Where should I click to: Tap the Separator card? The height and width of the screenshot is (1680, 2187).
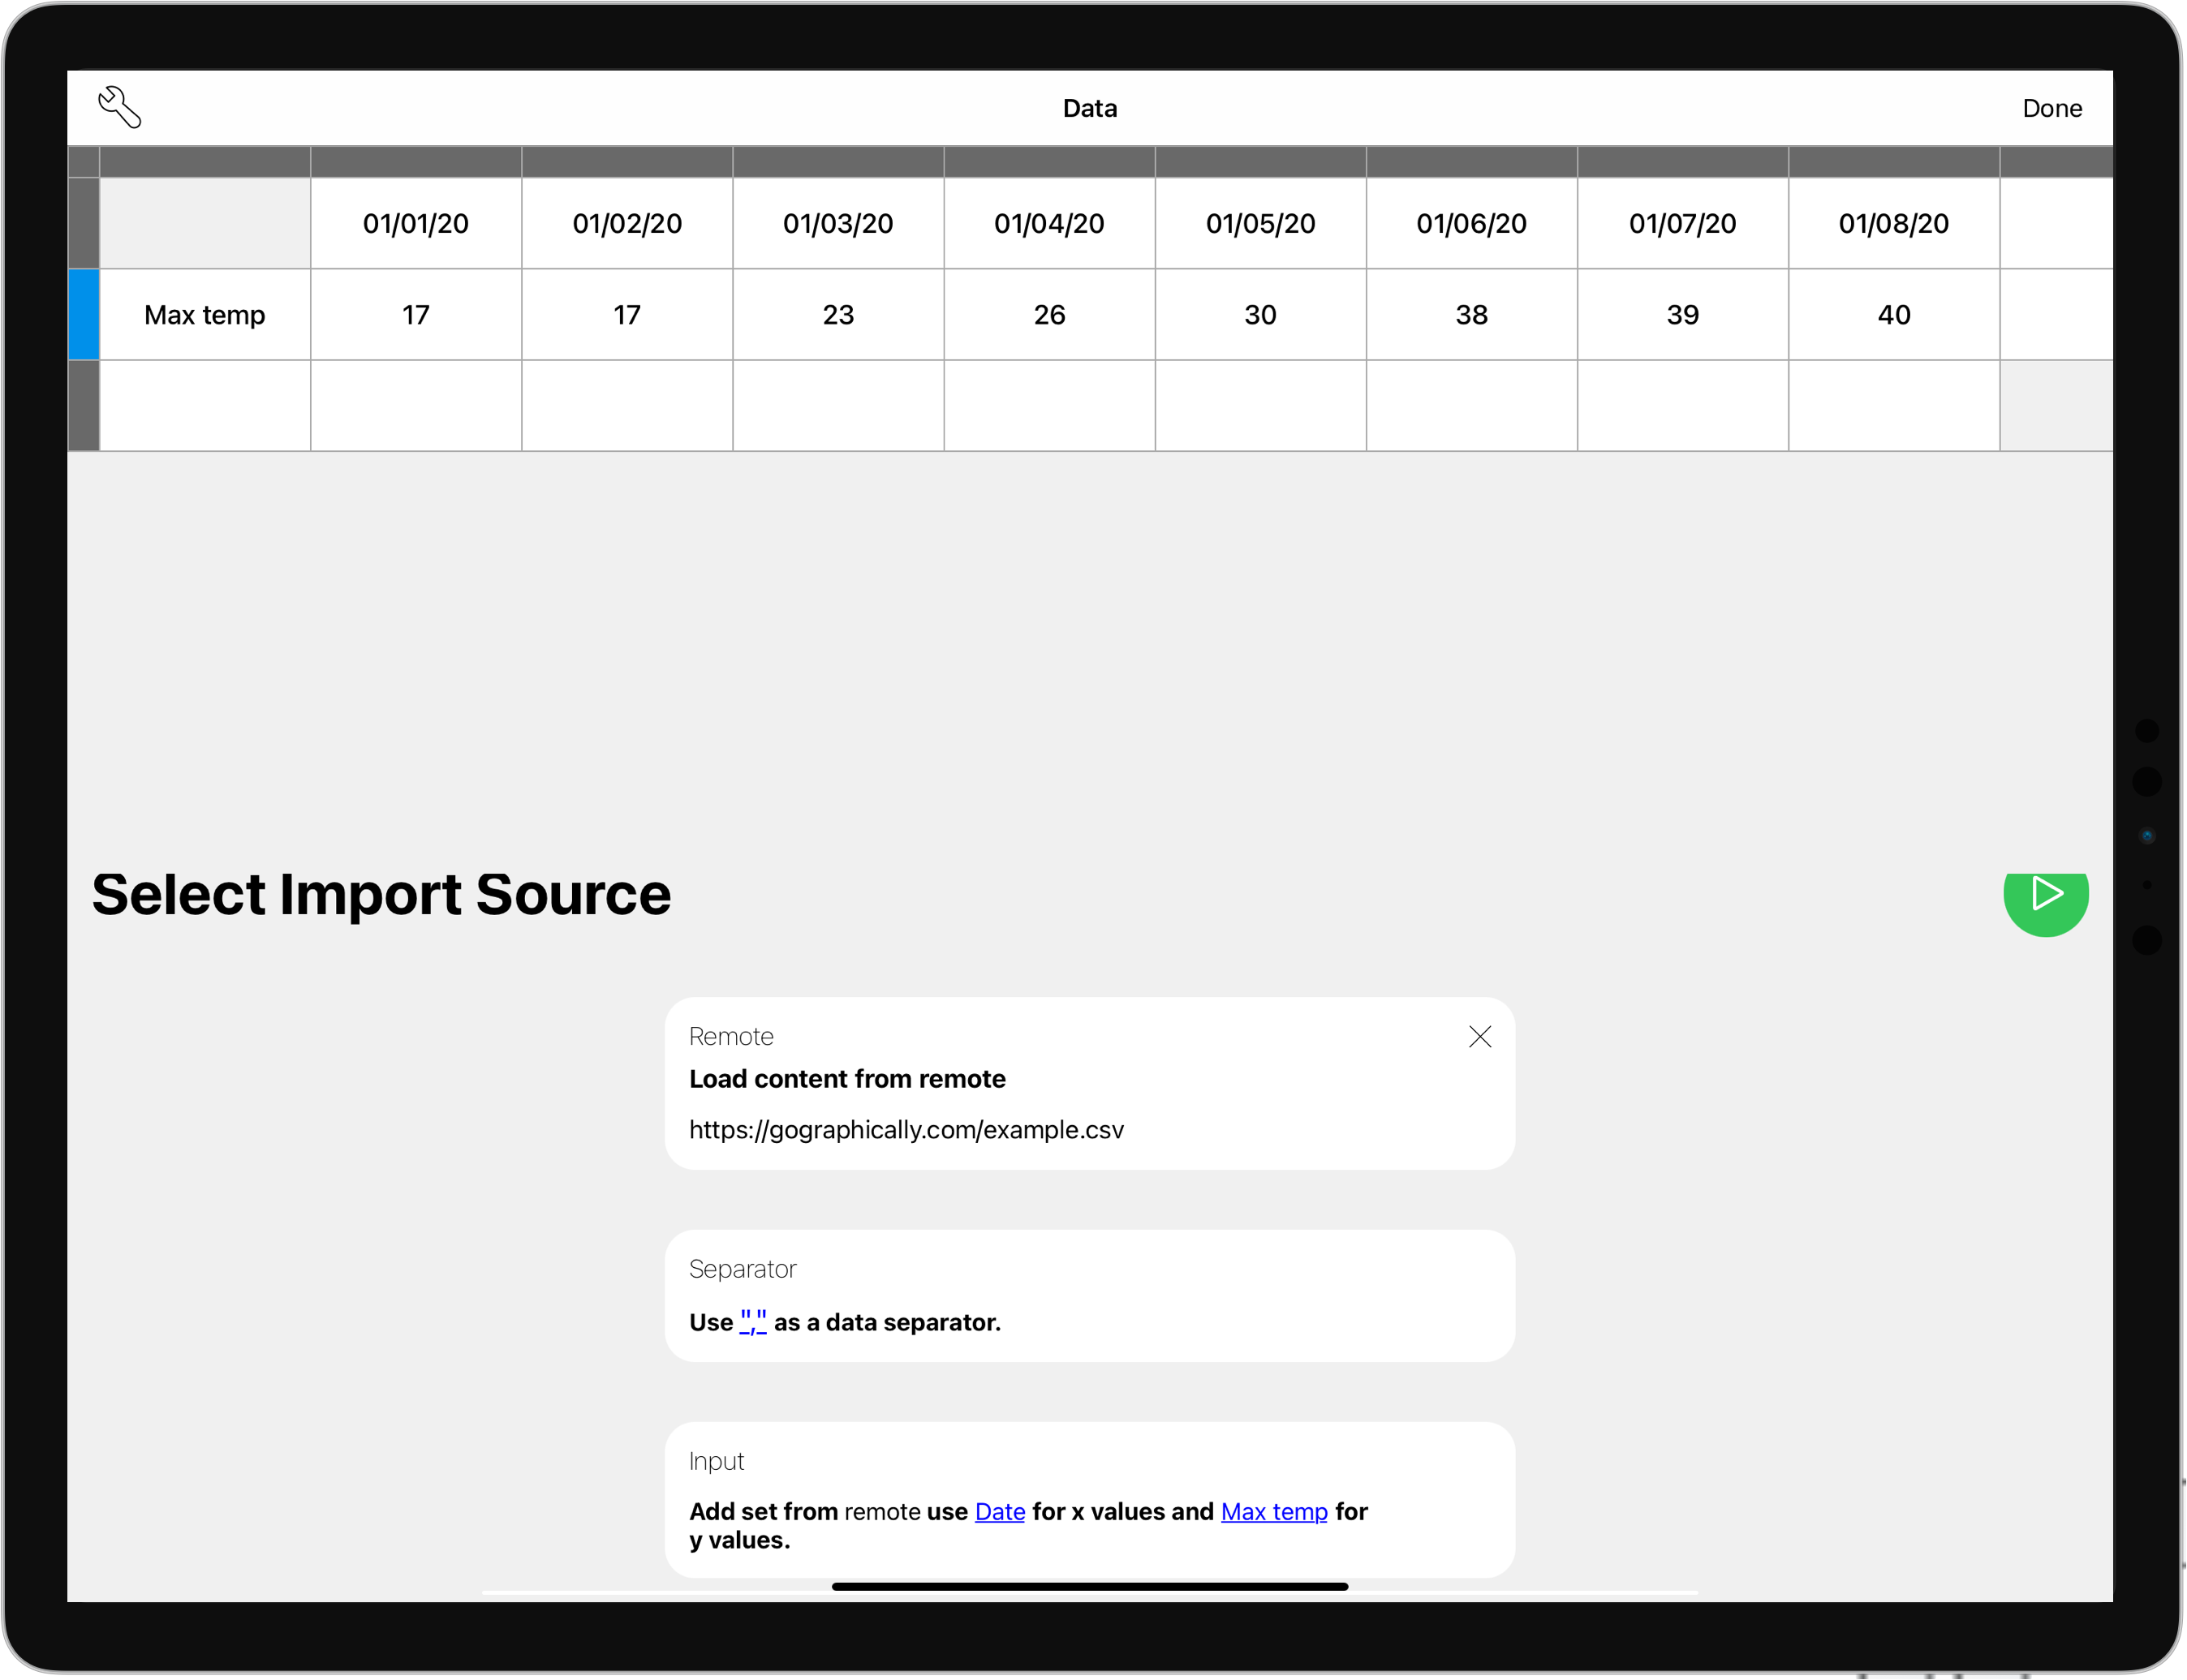(1090, 1295)
